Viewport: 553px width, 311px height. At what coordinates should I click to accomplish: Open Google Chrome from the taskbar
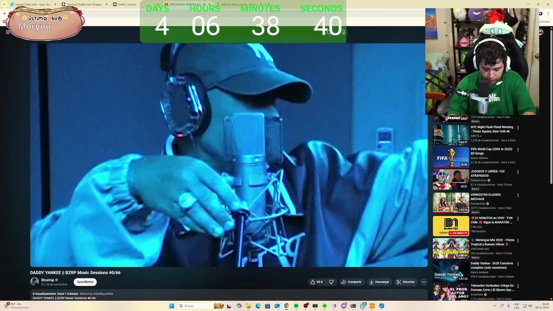(x=286, y=306)
